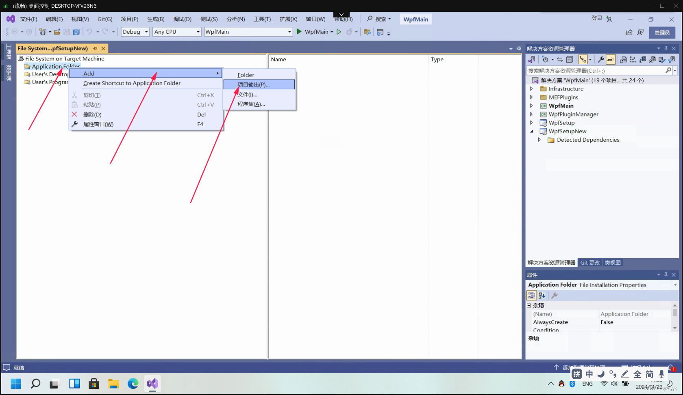Expand the Infrastructure solution folder
The width and height of the screenshot is (683, 395).
[531, 88]
